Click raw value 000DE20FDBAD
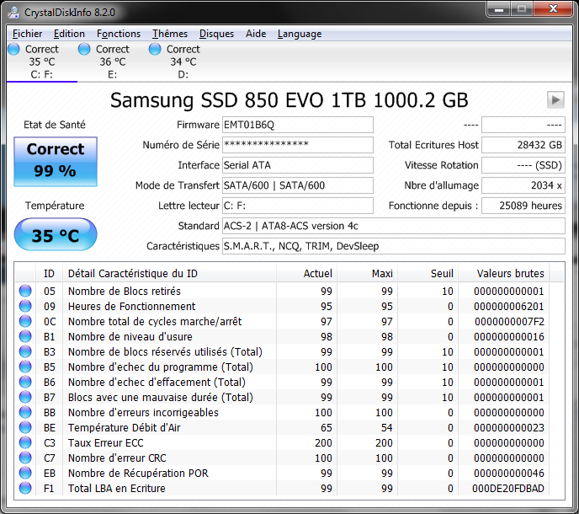The width and height of the screenshot is (579, 514). (508, 488)
